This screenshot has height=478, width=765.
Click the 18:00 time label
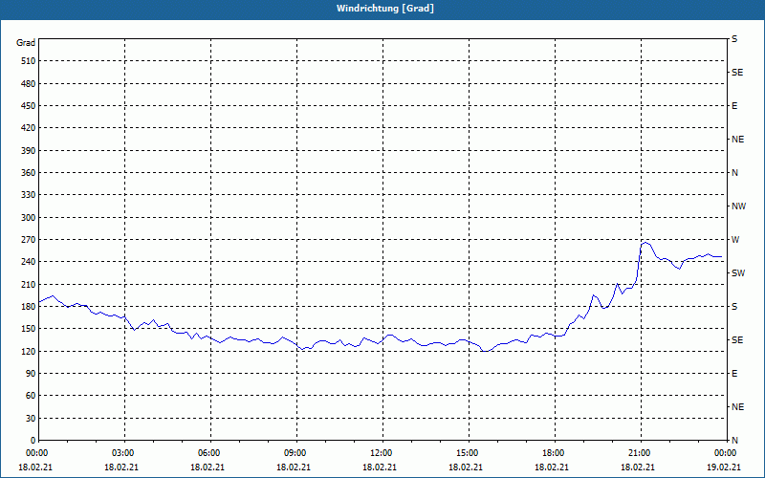553,453
